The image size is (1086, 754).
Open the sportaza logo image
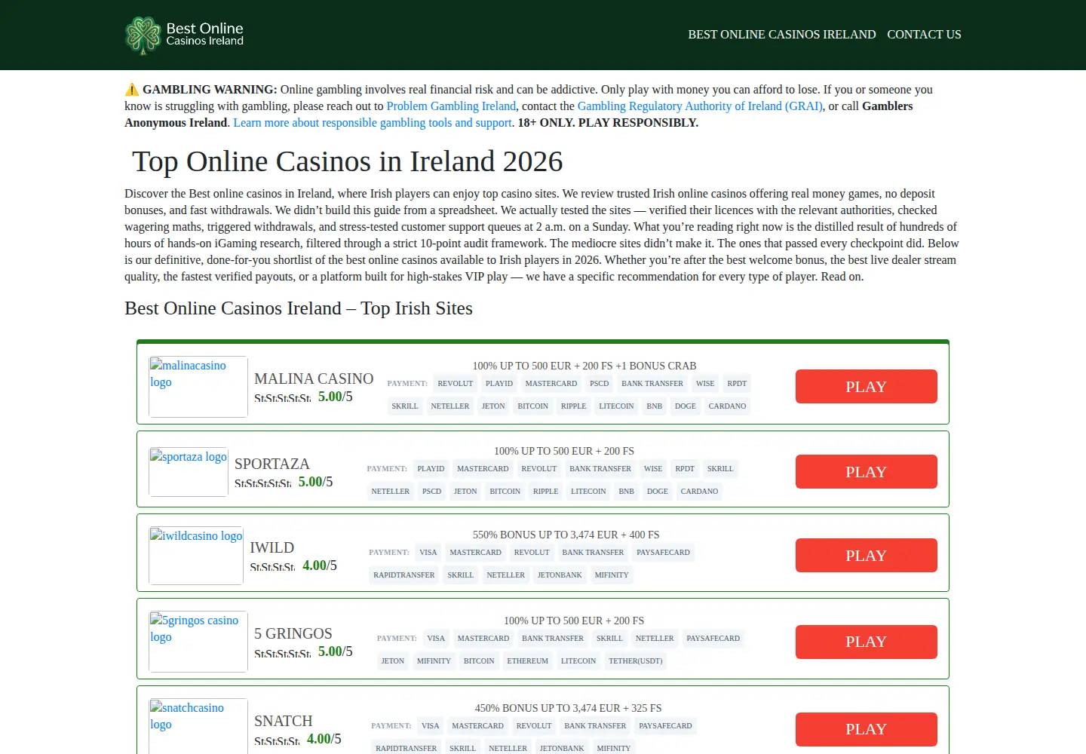point(189,472)
